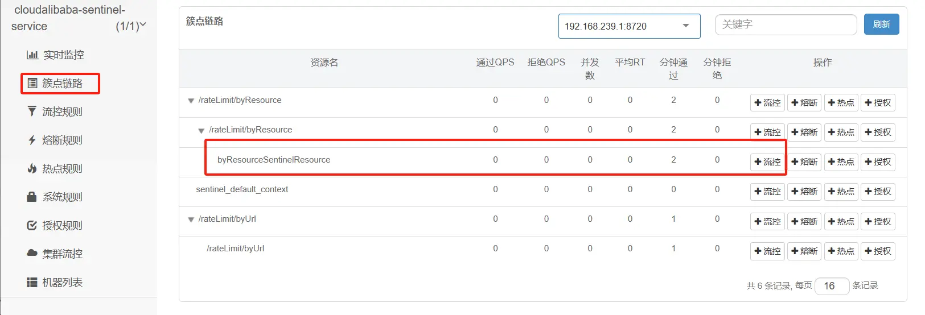Open the machine IP 192.168.239.1:8720 dropdown
925x315 pixels.
coord(629,26)
